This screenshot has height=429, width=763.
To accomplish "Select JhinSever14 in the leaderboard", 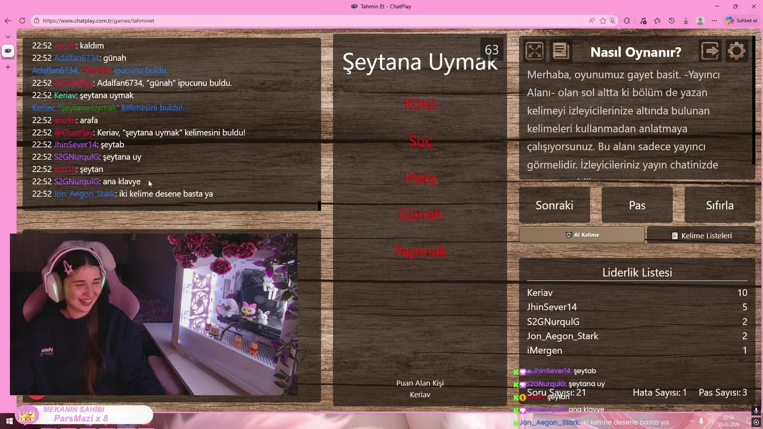I will click(637, 307).
